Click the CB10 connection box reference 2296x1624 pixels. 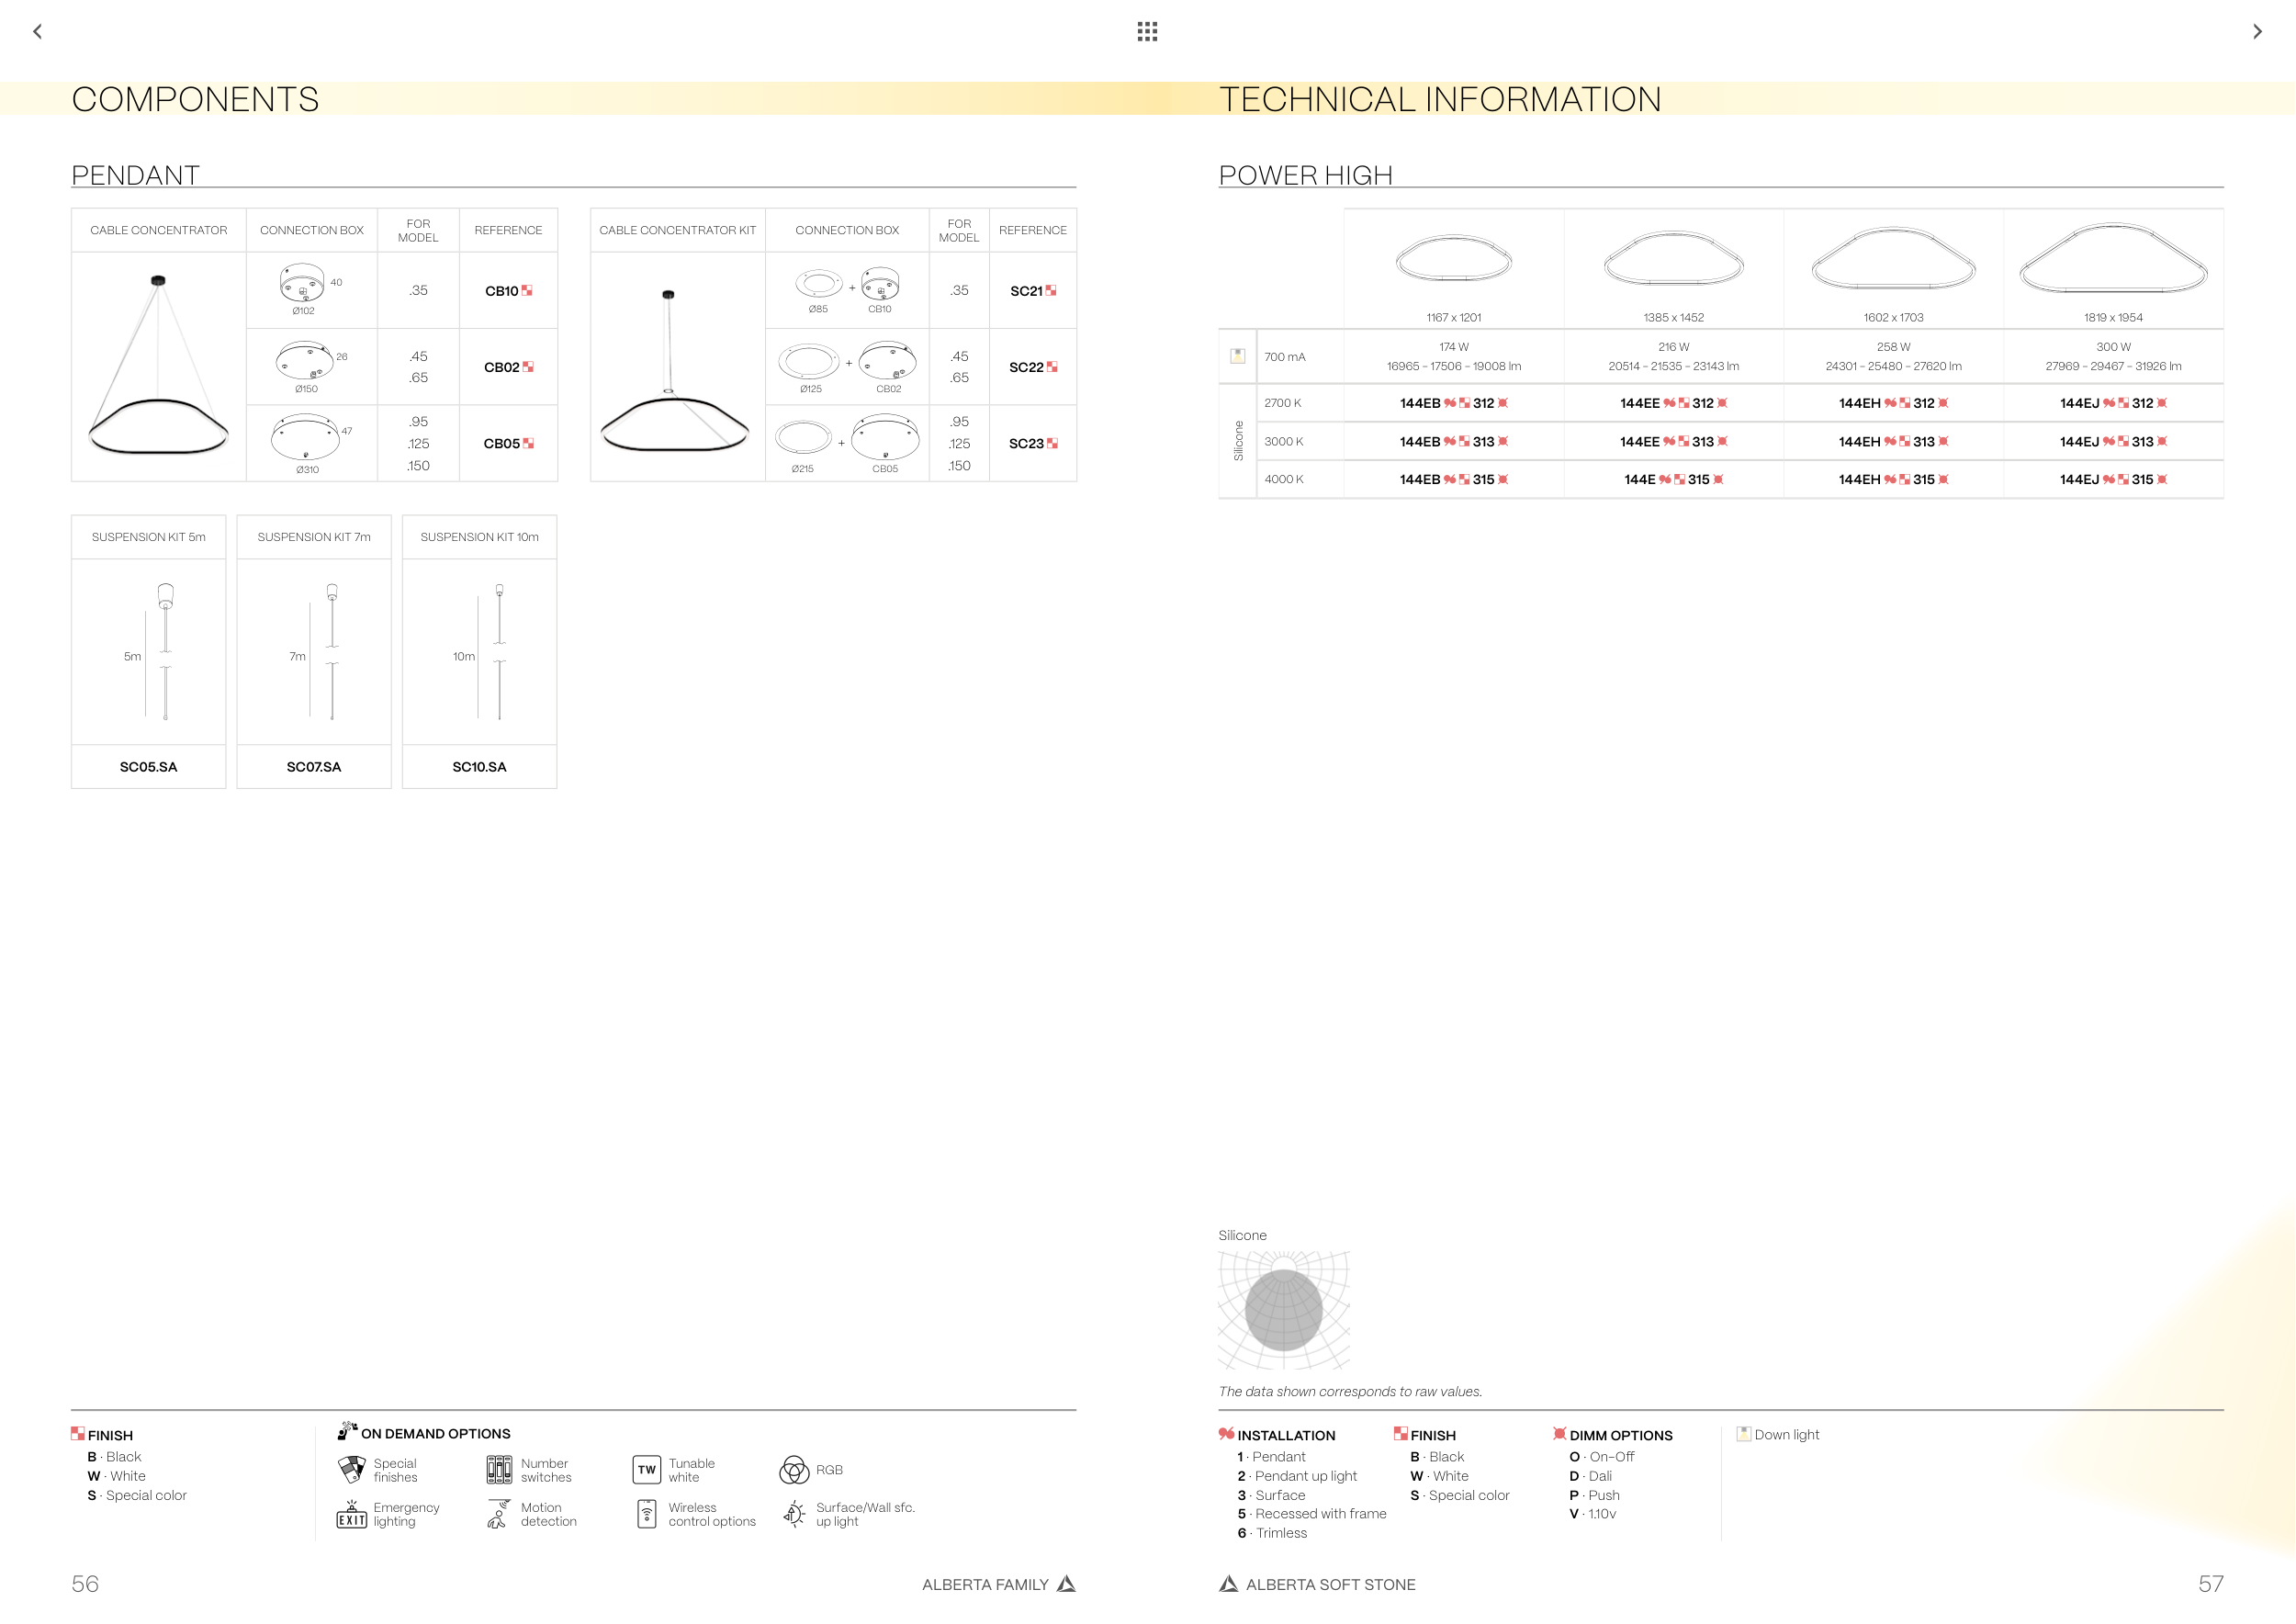click(501, 291)
